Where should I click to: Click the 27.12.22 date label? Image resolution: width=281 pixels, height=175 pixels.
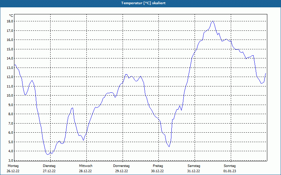(x=49, y=171)
